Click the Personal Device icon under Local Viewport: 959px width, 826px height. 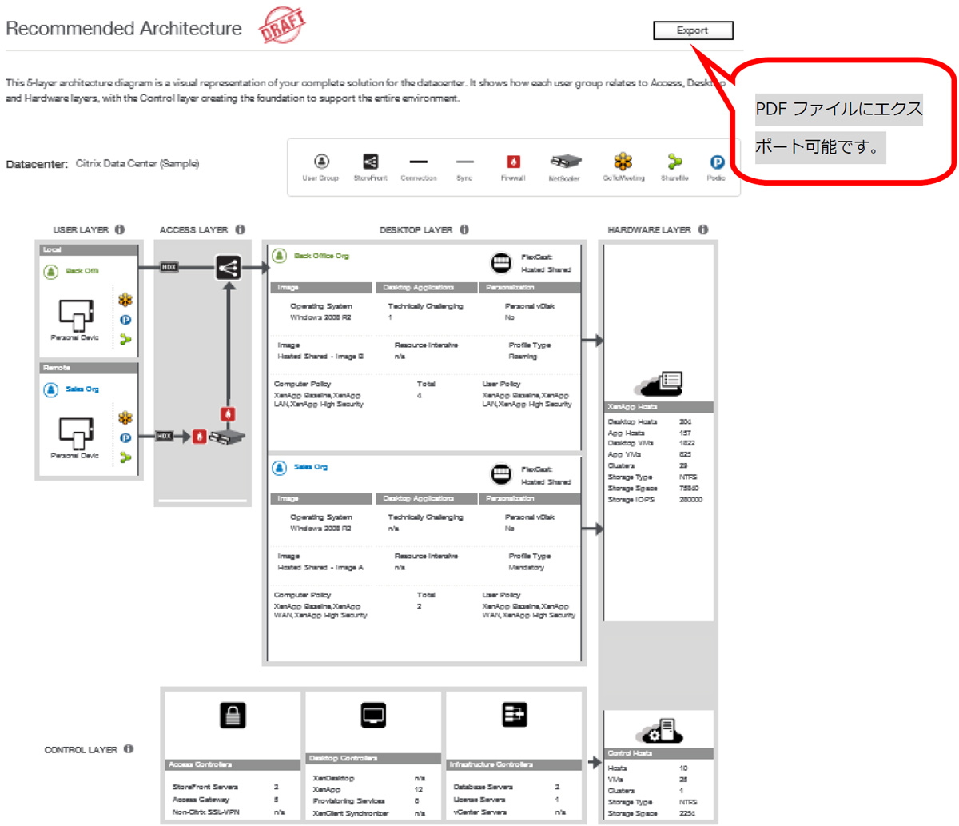coord(76,315)
